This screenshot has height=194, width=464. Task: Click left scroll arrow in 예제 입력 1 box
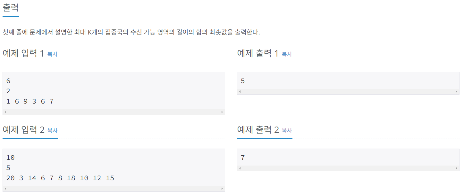coord(5,112)
